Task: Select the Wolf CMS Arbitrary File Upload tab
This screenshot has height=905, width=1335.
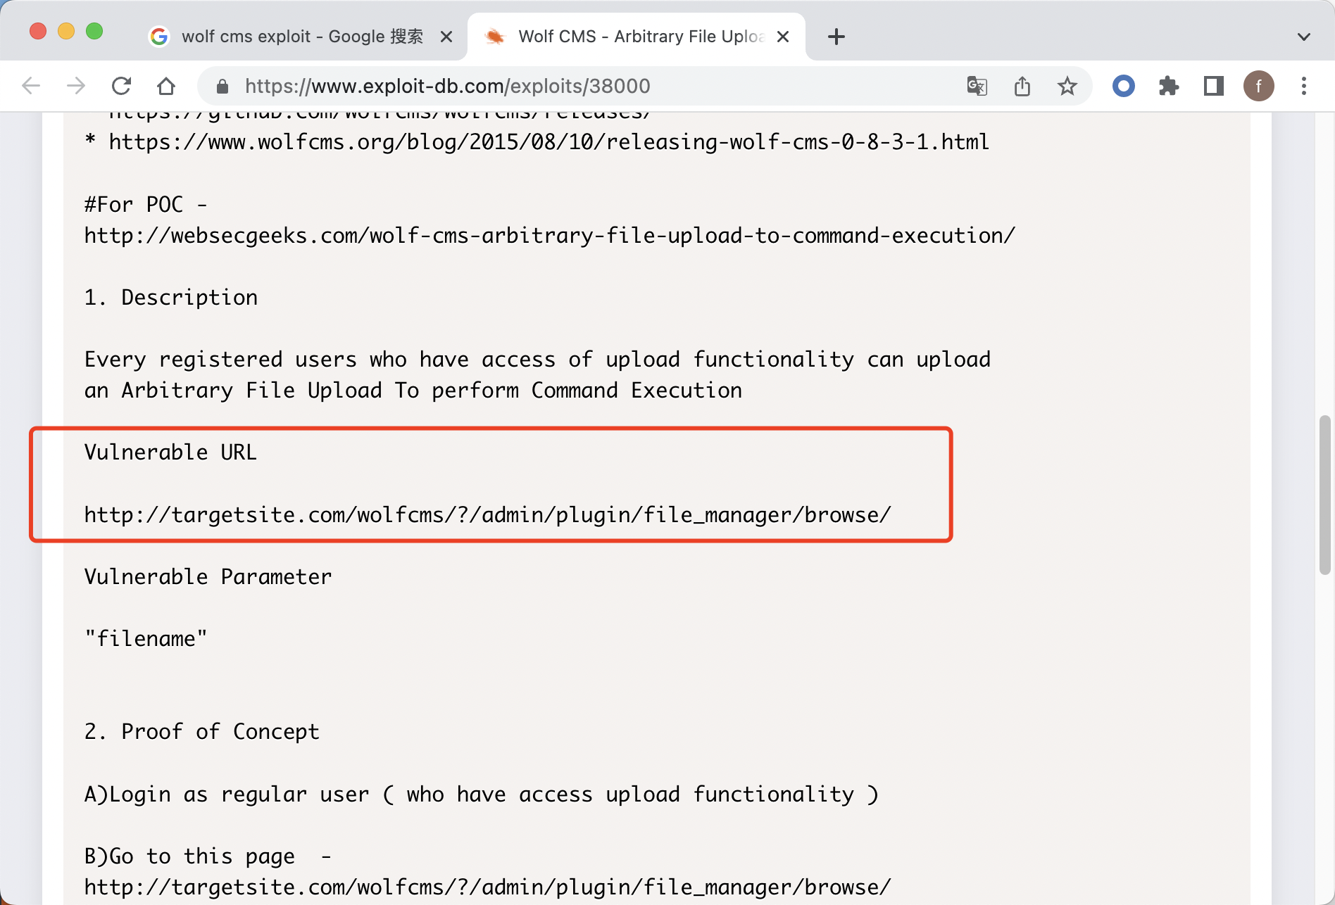Action: 634,37
